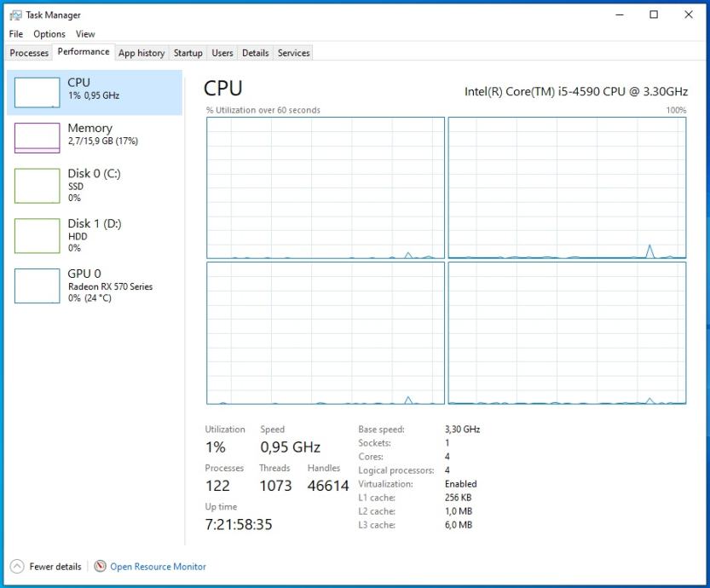The image size is (710, 588).
Task: Click the bottom-right CPU core graph
Action: click(567, 332)
